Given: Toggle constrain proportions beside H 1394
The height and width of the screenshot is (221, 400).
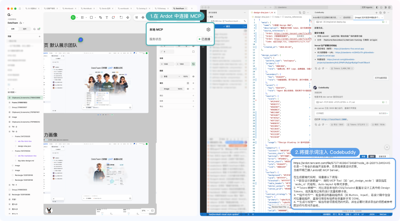Looking at the screenshot, I should pos(193,64).
